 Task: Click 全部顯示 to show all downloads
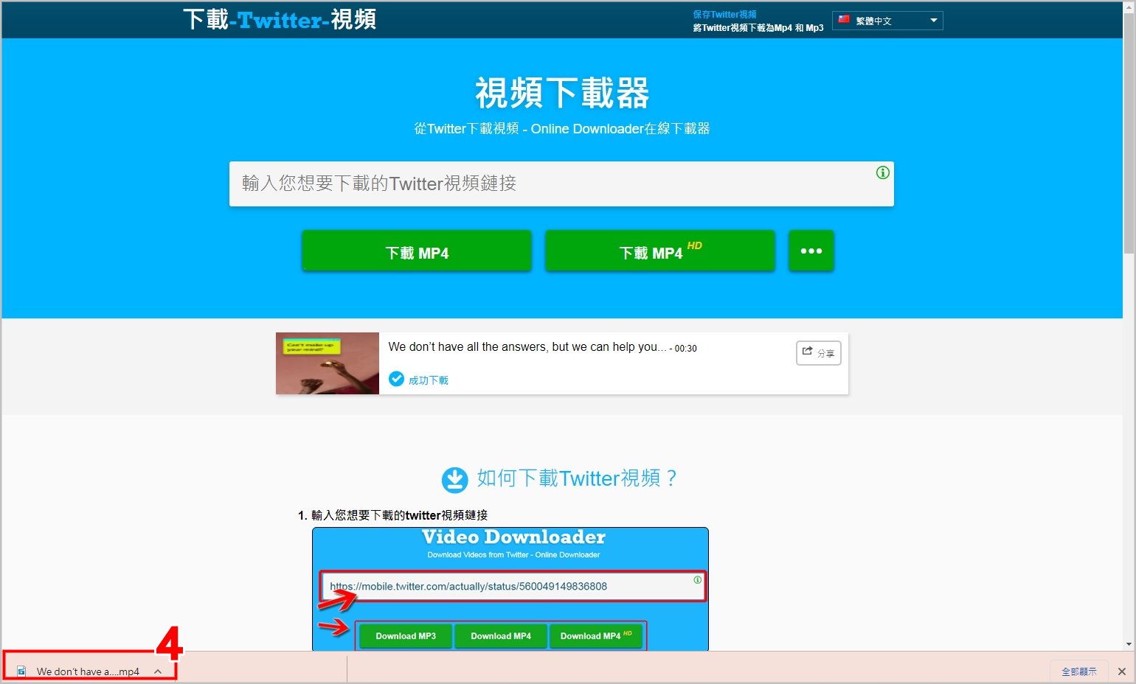(1078, 671)
